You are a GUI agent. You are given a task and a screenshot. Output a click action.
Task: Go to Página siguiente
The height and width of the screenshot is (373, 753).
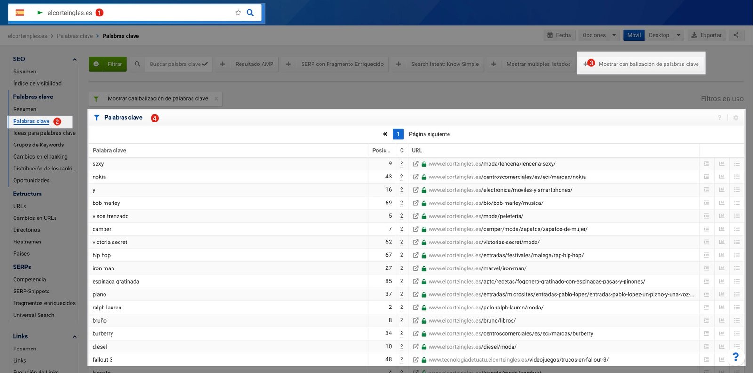(x=429, y=134)
